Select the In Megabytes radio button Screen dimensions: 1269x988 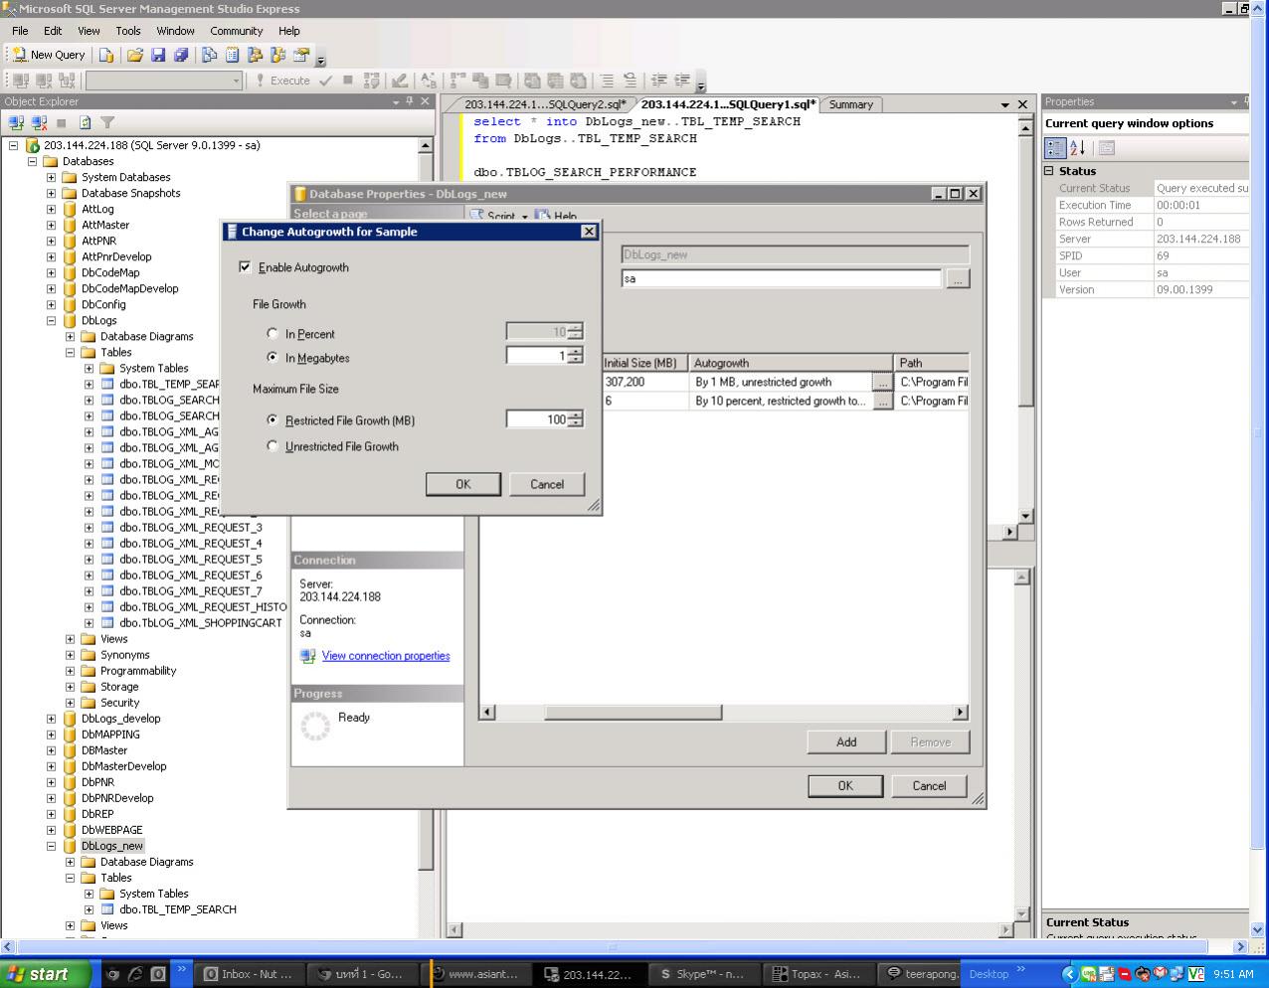[x=272, y=358]
